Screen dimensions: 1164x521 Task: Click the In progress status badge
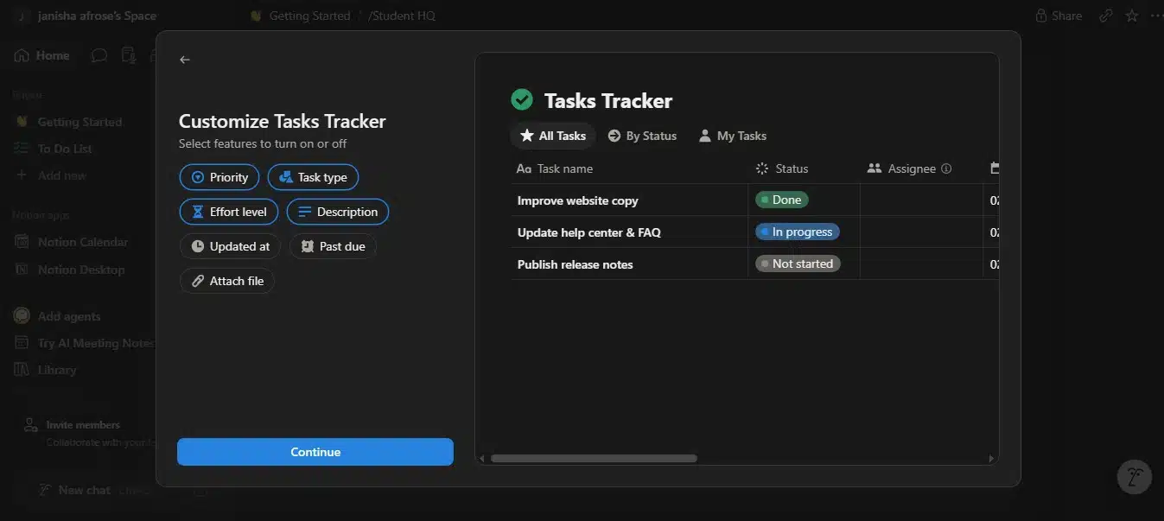pos(797,232)
